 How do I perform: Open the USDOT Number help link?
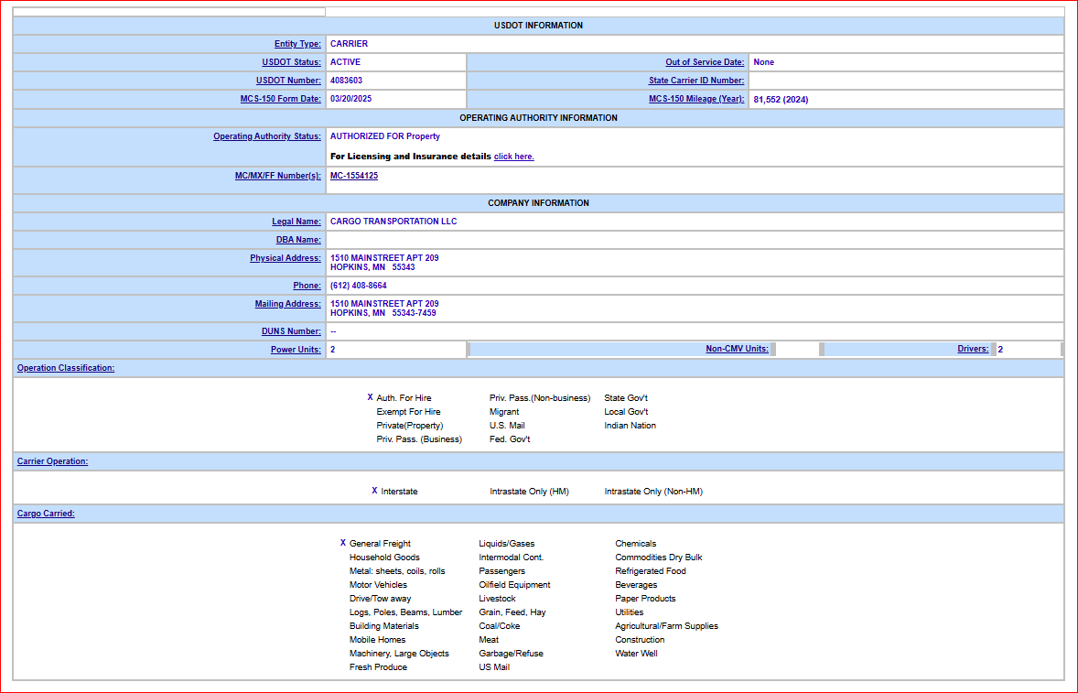[289, 81]
